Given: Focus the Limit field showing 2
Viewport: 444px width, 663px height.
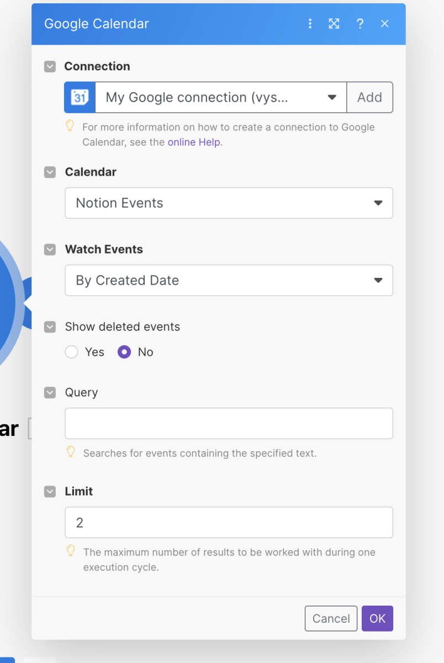Looking at the screenshot, I should (x=229, y=523).
